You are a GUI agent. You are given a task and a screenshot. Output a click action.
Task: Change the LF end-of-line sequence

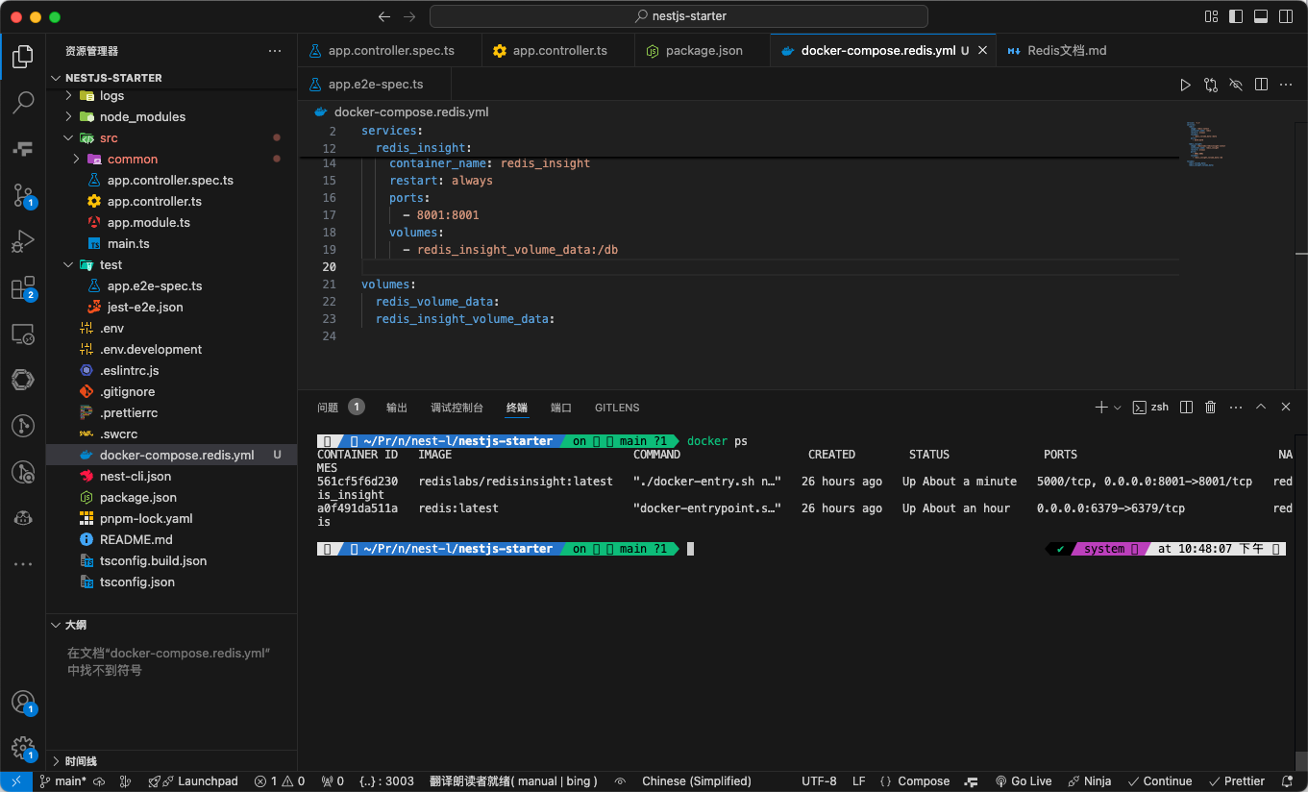tap(859, 781)
